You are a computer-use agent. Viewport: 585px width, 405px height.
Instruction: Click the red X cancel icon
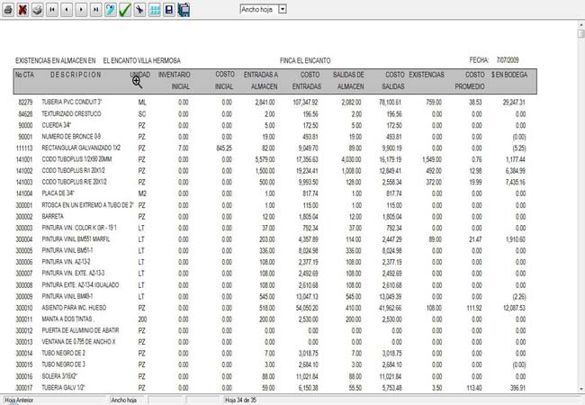coord(22,10)
